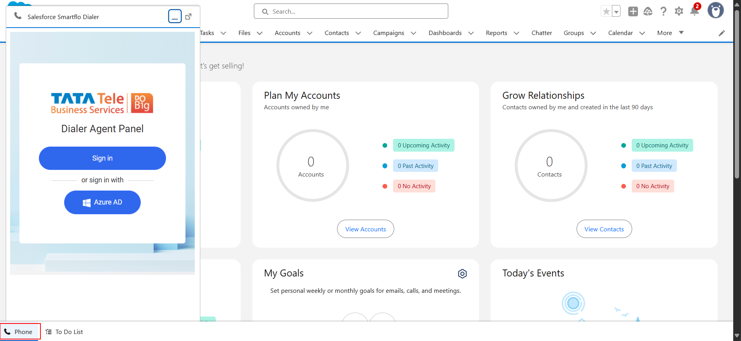Viewport: 741px width, 341px height.
Task: Click the Grow Relationships heading
Action: (543, 96)
